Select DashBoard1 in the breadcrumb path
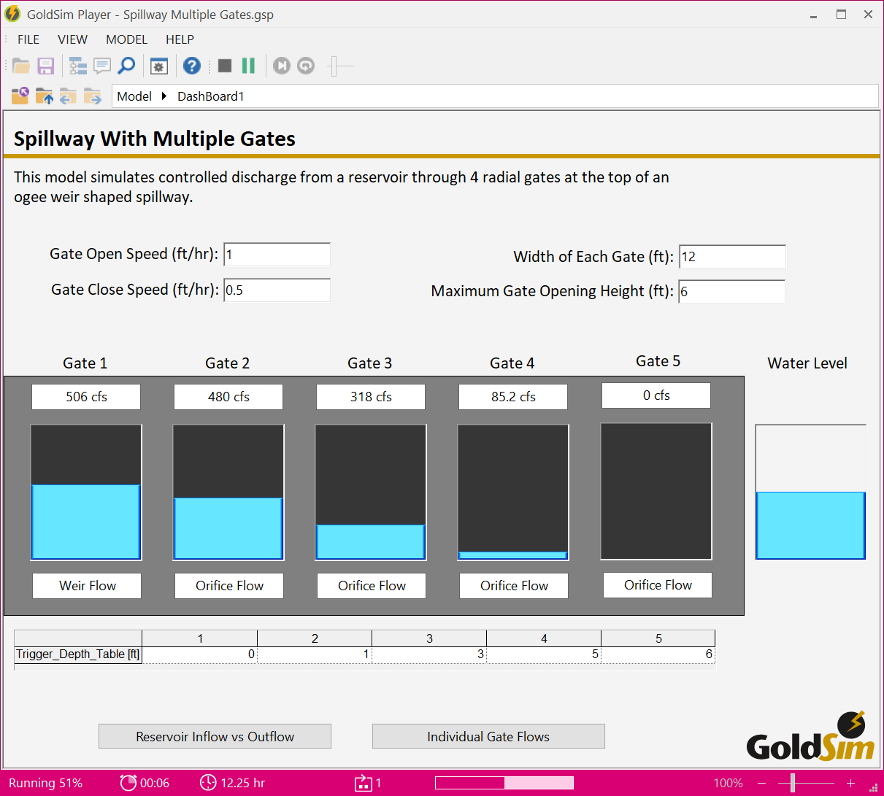The height and width of the screenshot is (796, 884). 211,96
